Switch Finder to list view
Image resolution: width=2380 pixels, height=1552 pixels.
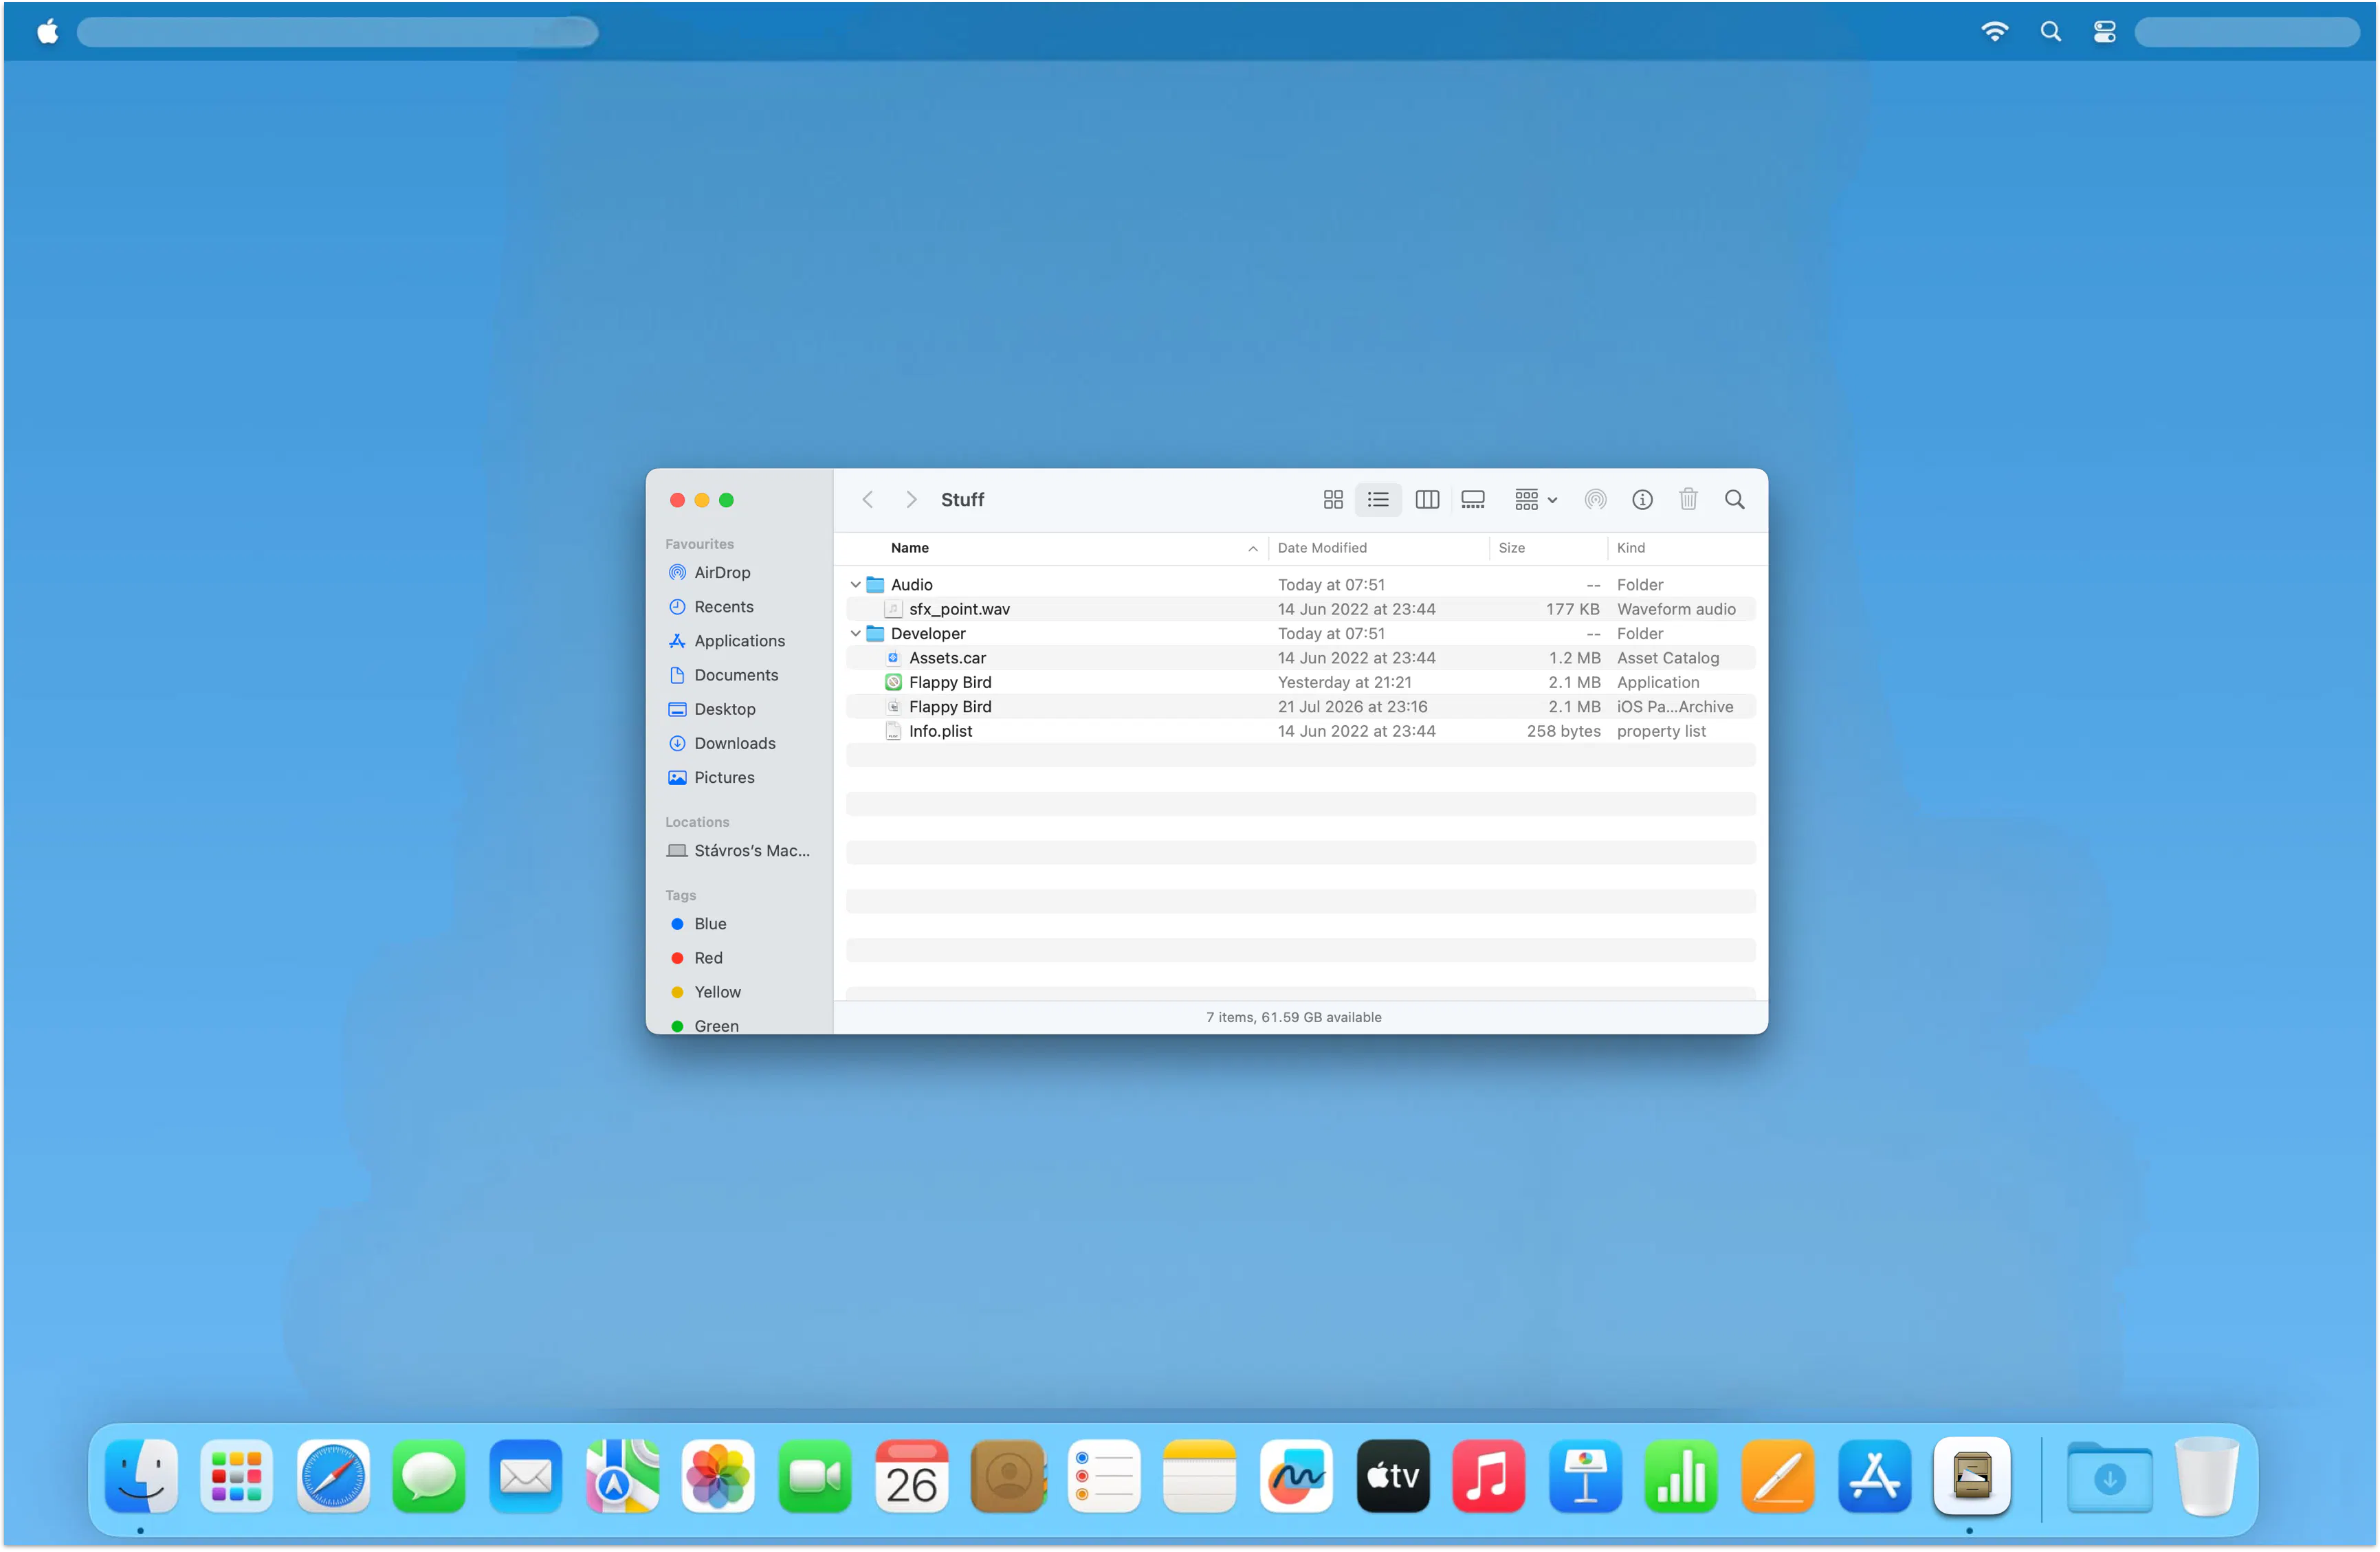(x=1378, y=499)
